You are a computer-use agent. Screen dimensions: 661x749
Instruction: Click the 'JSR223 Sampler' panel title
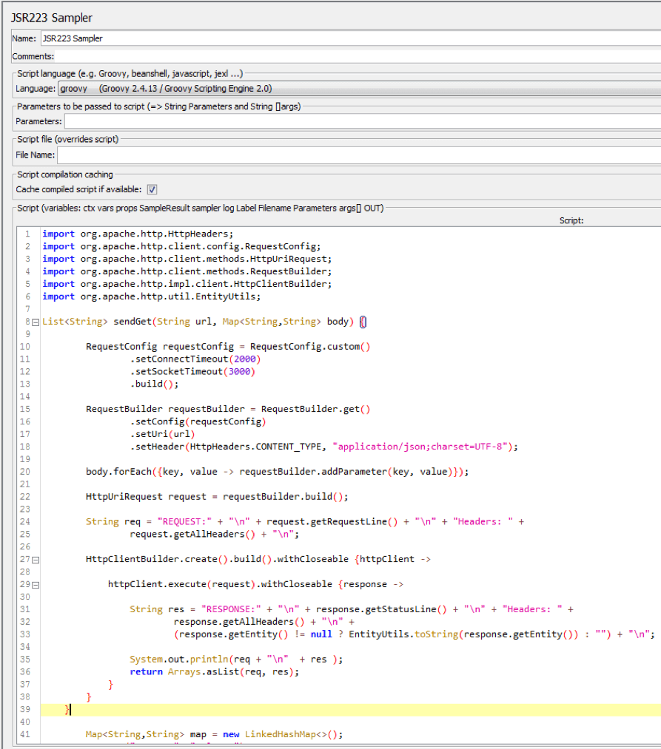(52, 18)
